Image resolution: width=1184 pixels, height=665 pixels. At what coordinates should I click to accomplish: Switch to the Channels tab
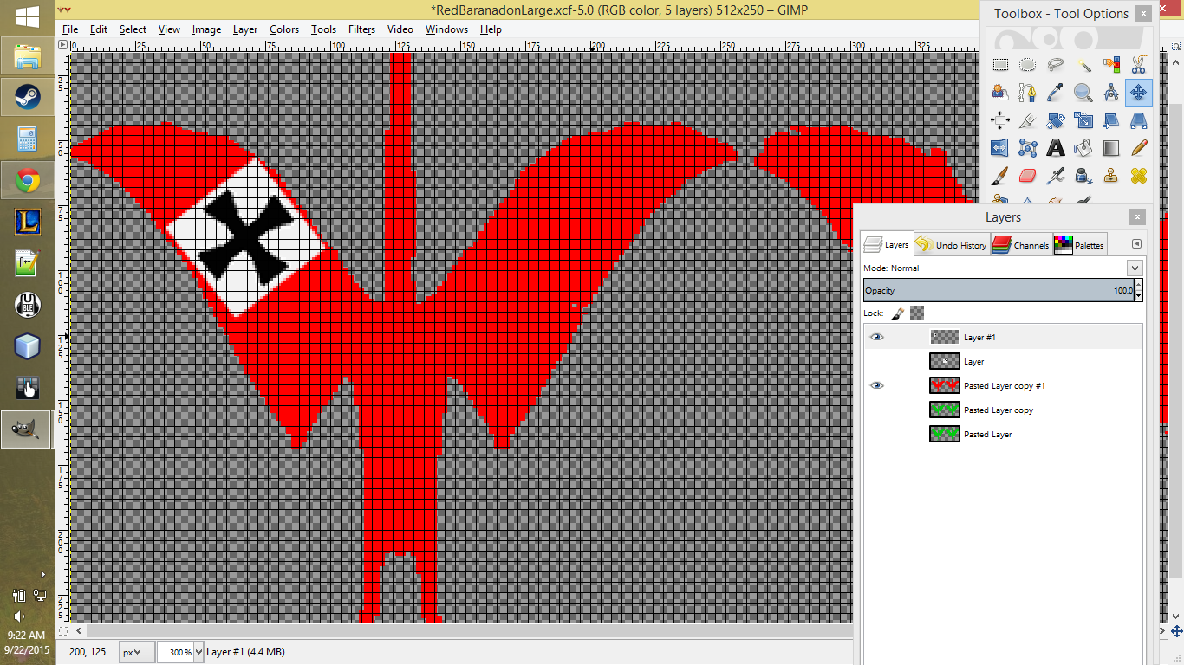1021,245
